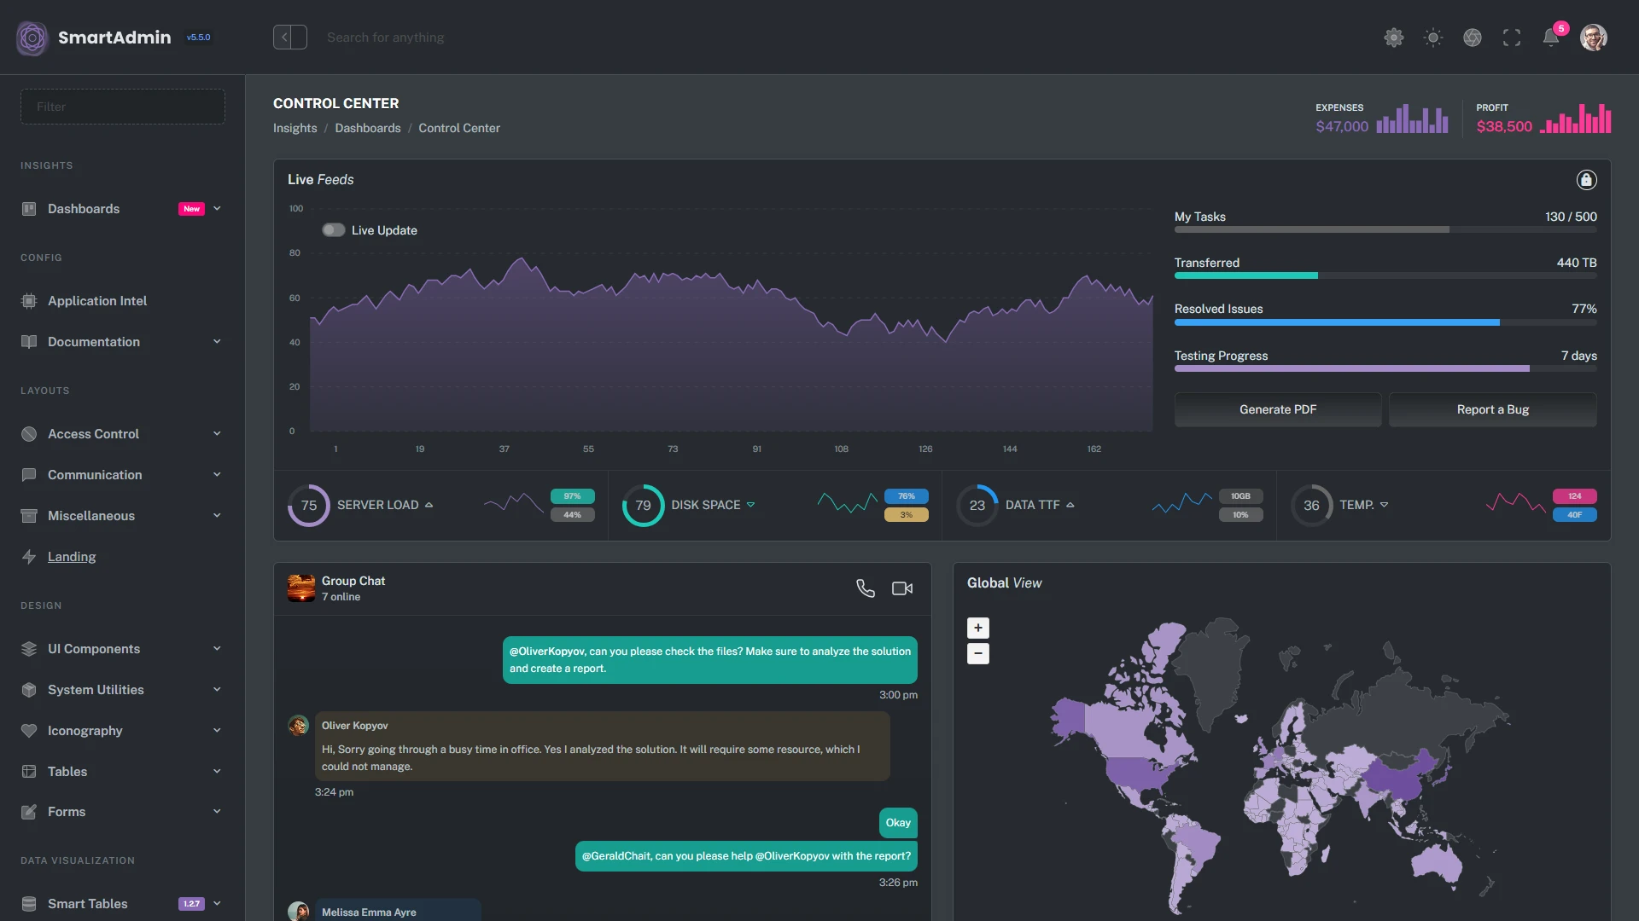The height and width of the screenshot is (921, 1639).
Task: Click the Generate PDF button
Action: tap(1278, 410)
